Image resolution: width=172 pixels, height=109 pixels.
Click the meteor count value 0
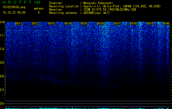(39, 13)
